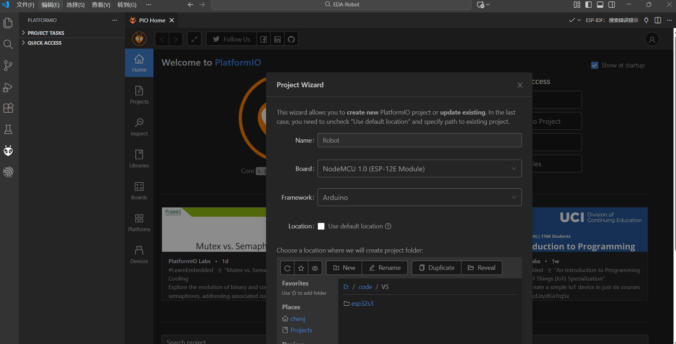676x344 pixels.
Task: Open the Extensions view
Action: 8,108
